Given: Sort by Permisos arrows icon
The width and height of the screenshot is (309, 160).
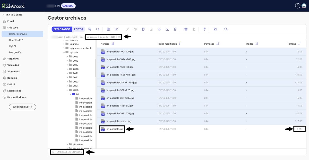Looking at the screenshot, I should 218,44.
